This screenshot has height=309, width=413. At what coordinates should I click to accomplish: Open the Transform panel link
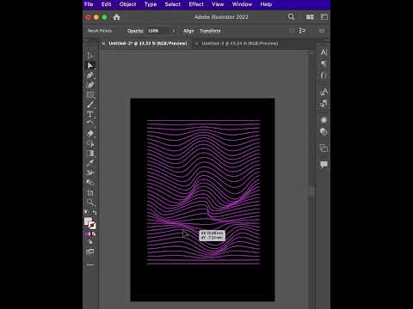[x=210, y=31]
